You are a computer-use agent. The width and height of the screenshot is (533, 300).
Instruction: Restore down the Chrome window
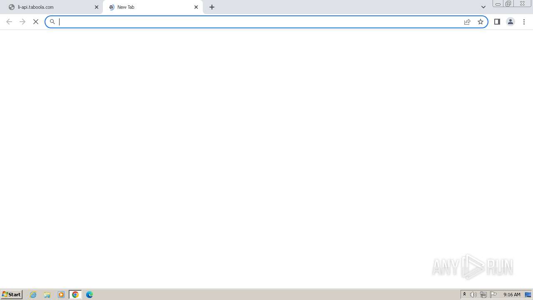508,4
